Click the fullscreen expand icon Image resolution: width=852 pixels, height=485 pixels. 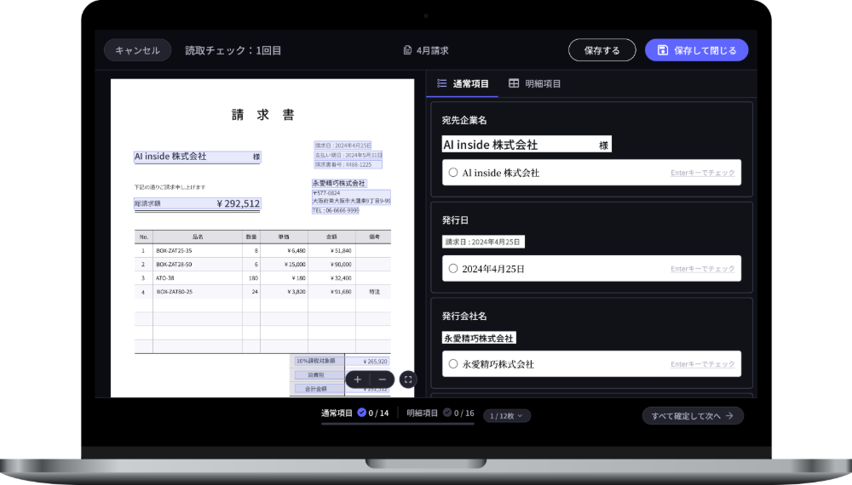tap(408, 379)
